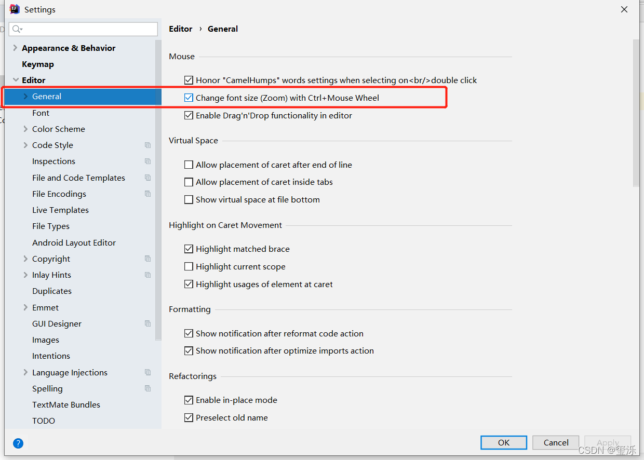
Task: Toggle Show notification after reformat code action
Action: click(x=189, y=333)
